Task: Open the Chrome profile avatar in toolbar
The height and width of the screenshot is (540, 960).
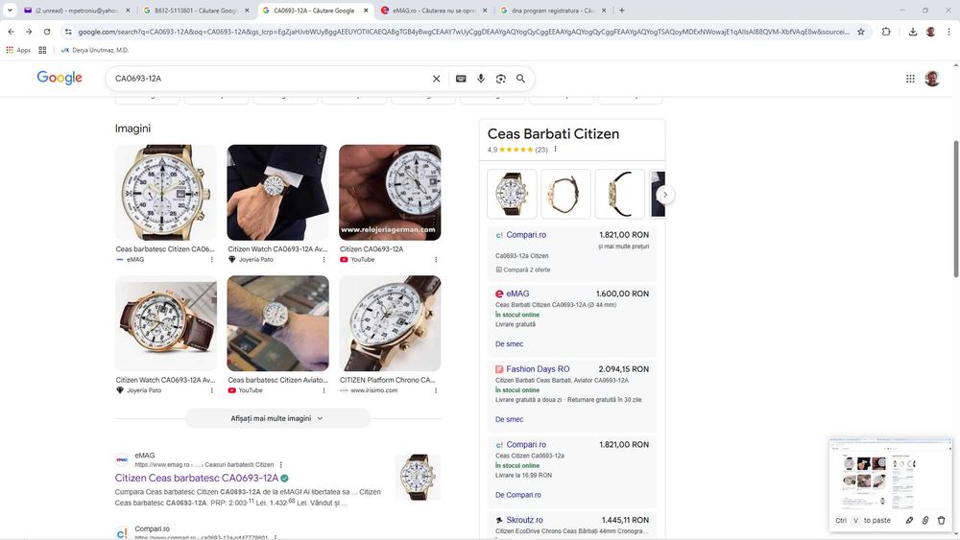Action: [930, 32]
